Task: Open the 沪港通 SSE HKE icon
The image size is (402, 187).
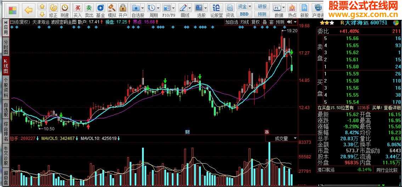Action: [x=318, y=7]
